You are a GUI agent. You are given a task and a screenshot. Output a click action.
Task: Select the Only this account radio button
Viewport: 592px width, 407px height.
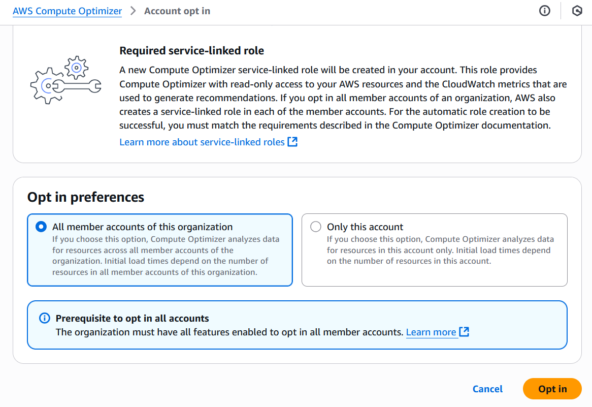(x=316, y=227)
